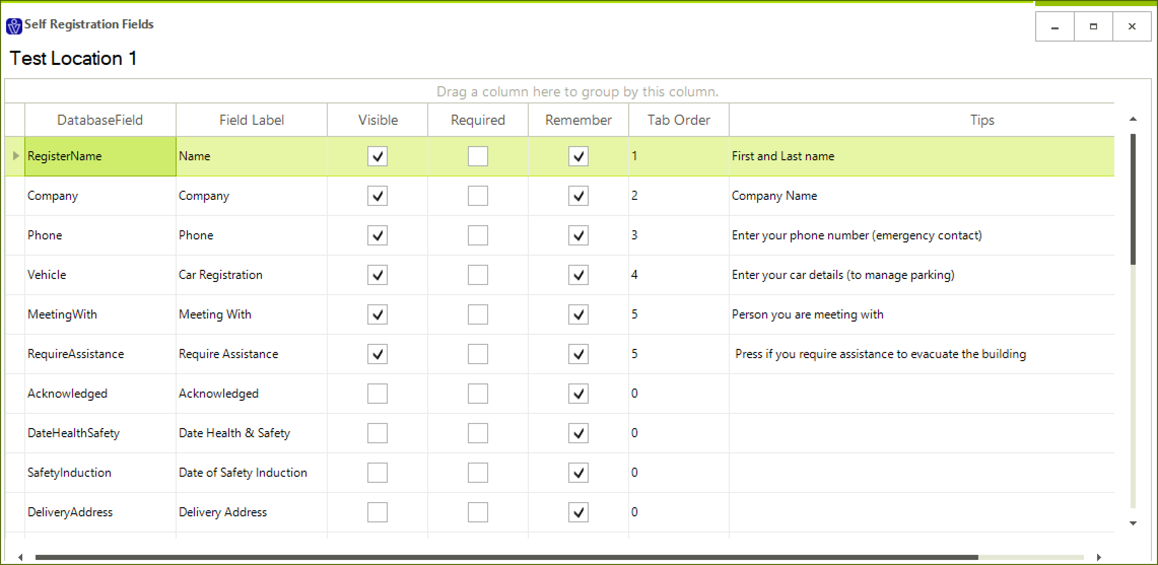
Task: Click the horizontal scrollbar thumb
Action: pos(506,557)
